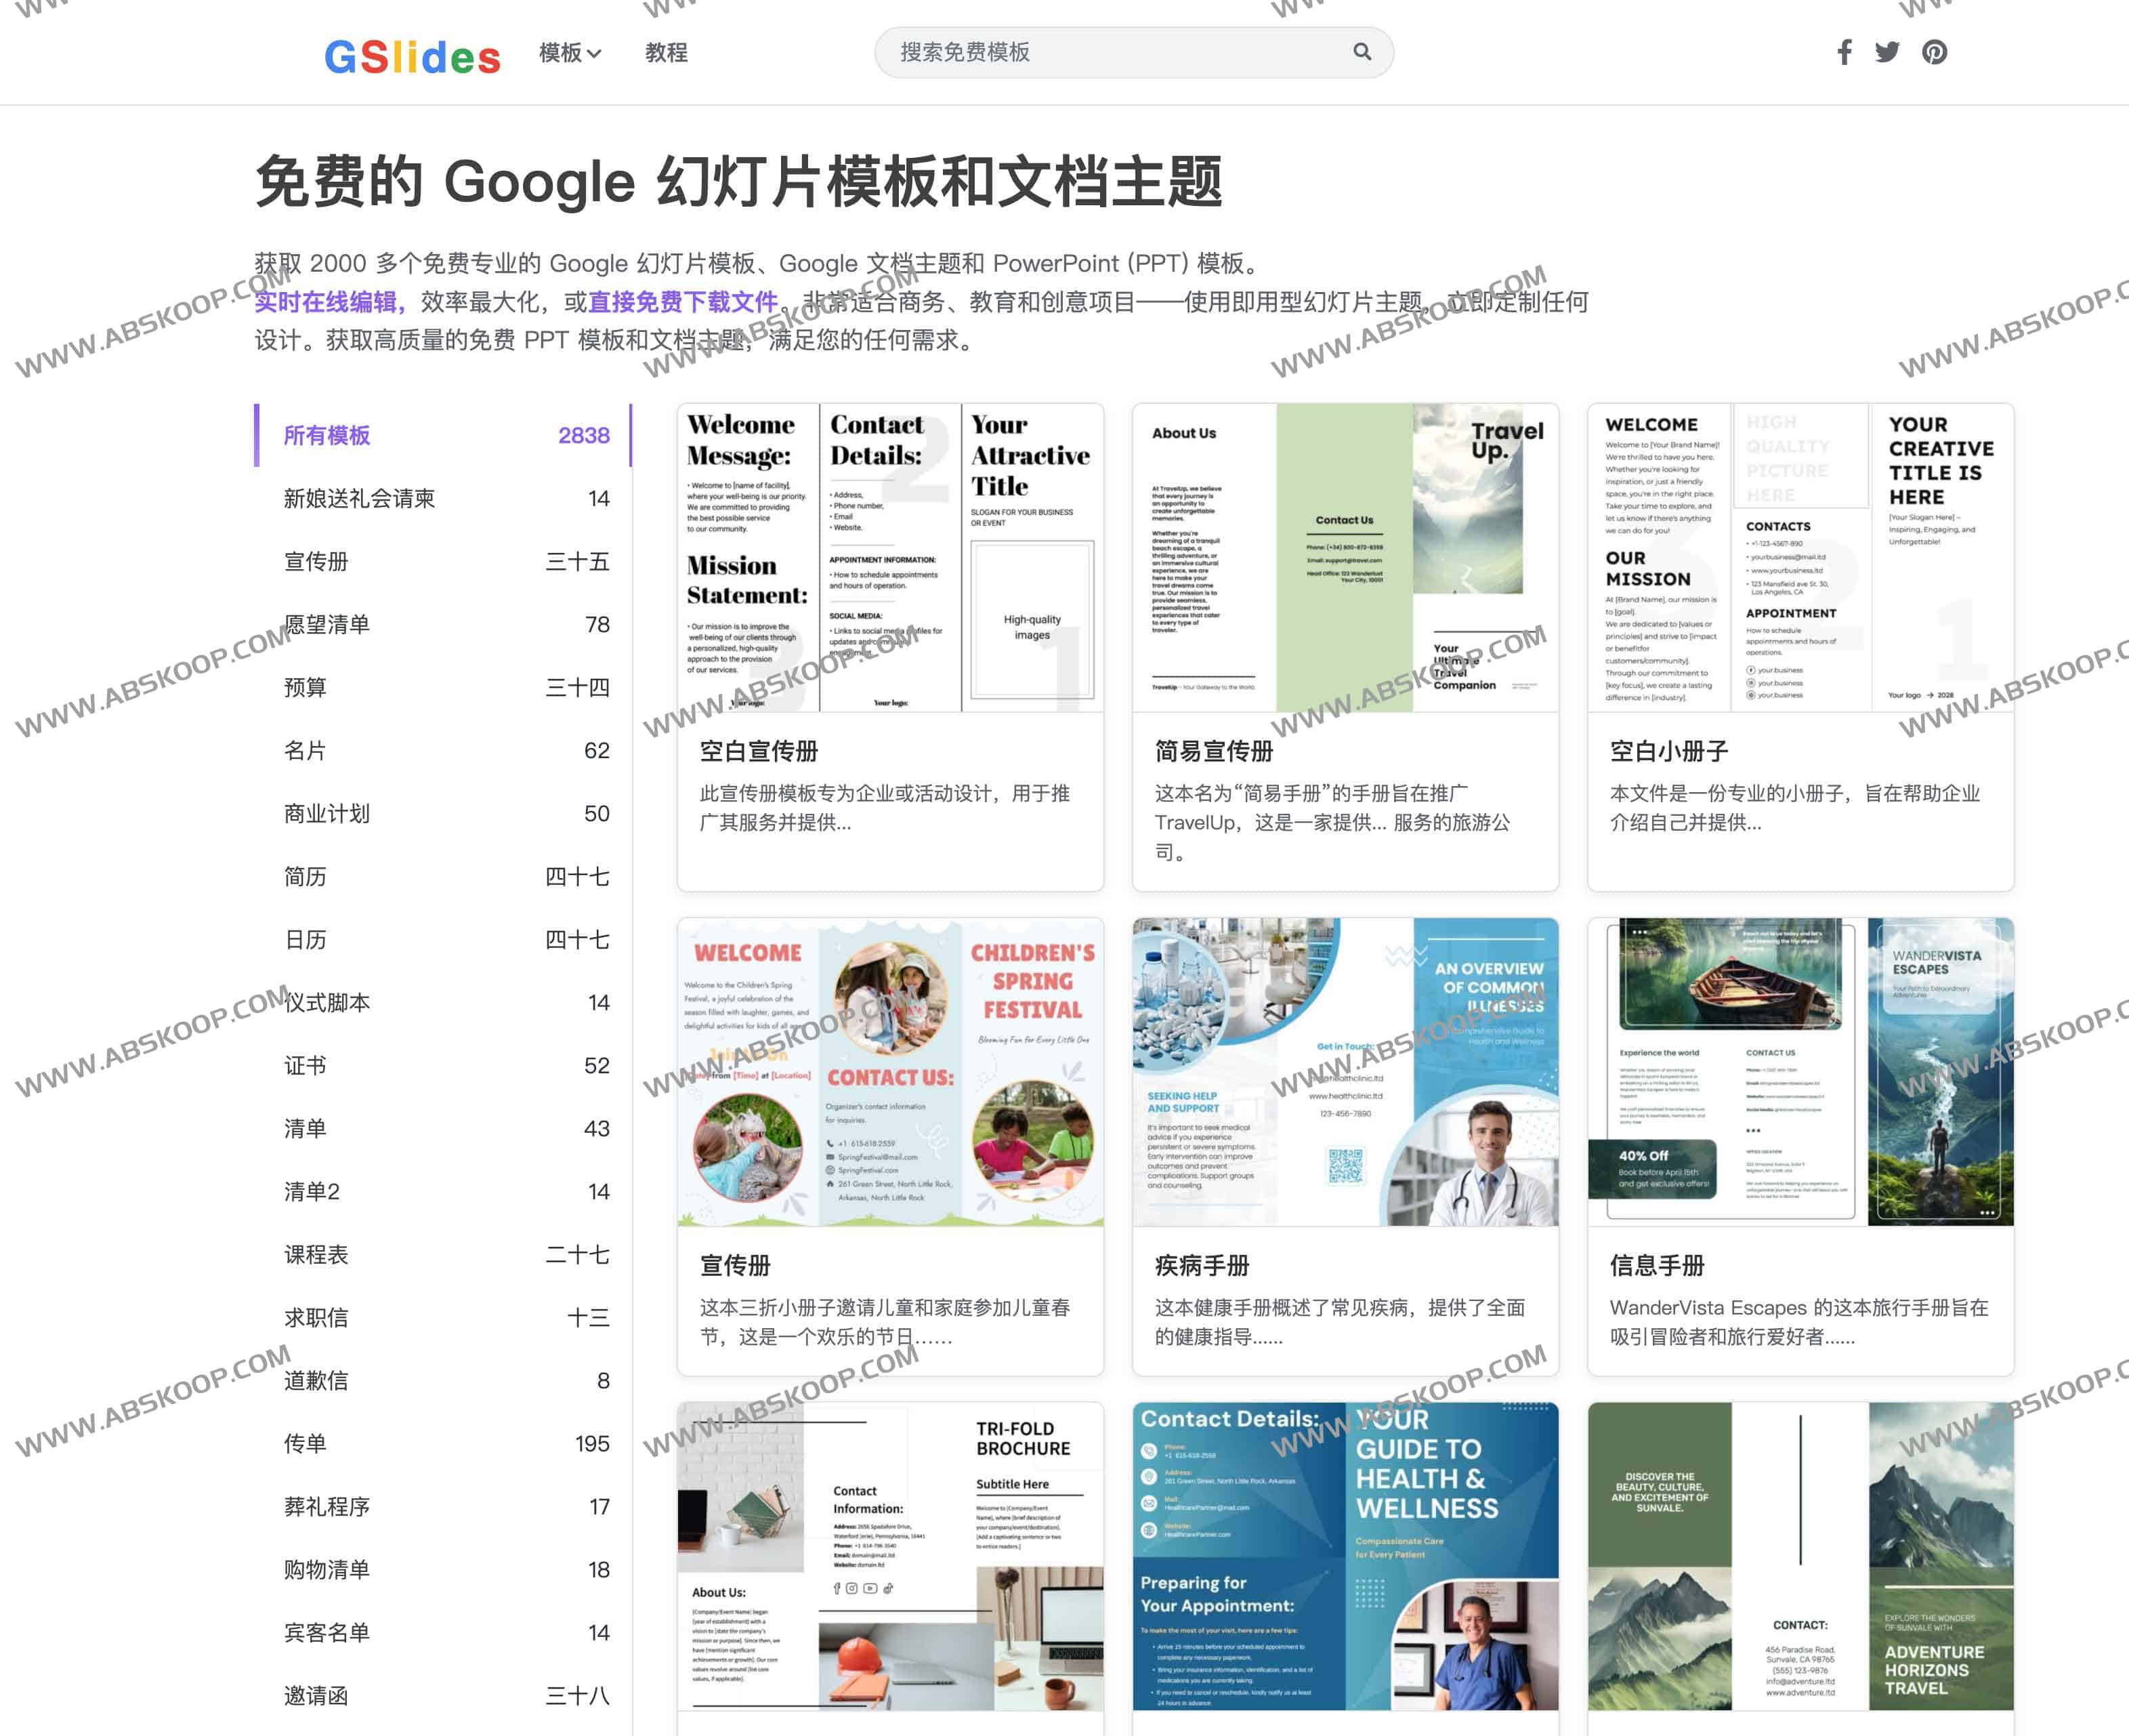This screenshot has height=1736, width=2129.
Task: Open the 简易宣传册 Travel Up thumbnail
Action: click(1345, 558)
